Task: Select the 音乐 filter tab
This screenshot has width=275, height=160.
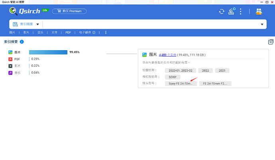Action: (40, 32)
